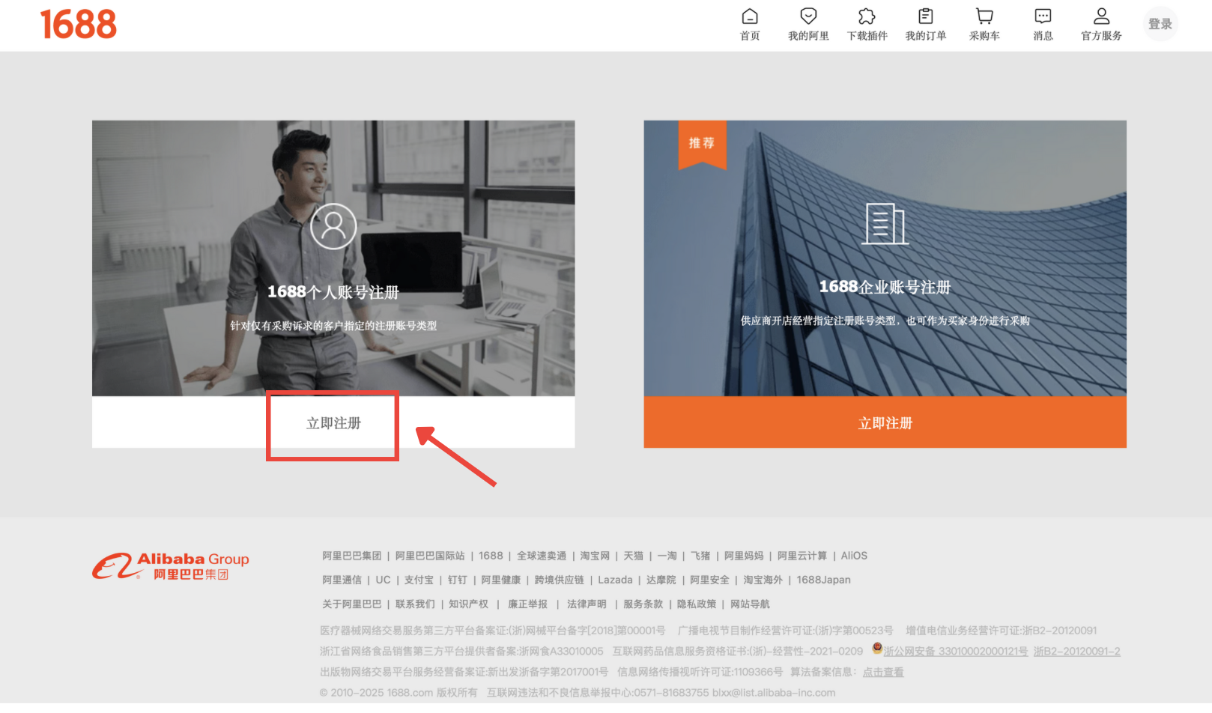The width and height of the screenshot is (1212, 713).
Task: Open 隐私政策 footer link
Action: pyautogui.click(x=697, y=604)
